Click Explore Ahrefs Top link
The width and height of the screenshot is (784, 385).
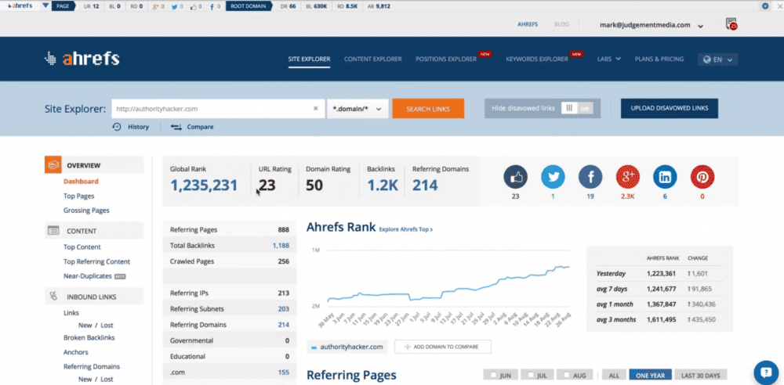pos(405,230)
